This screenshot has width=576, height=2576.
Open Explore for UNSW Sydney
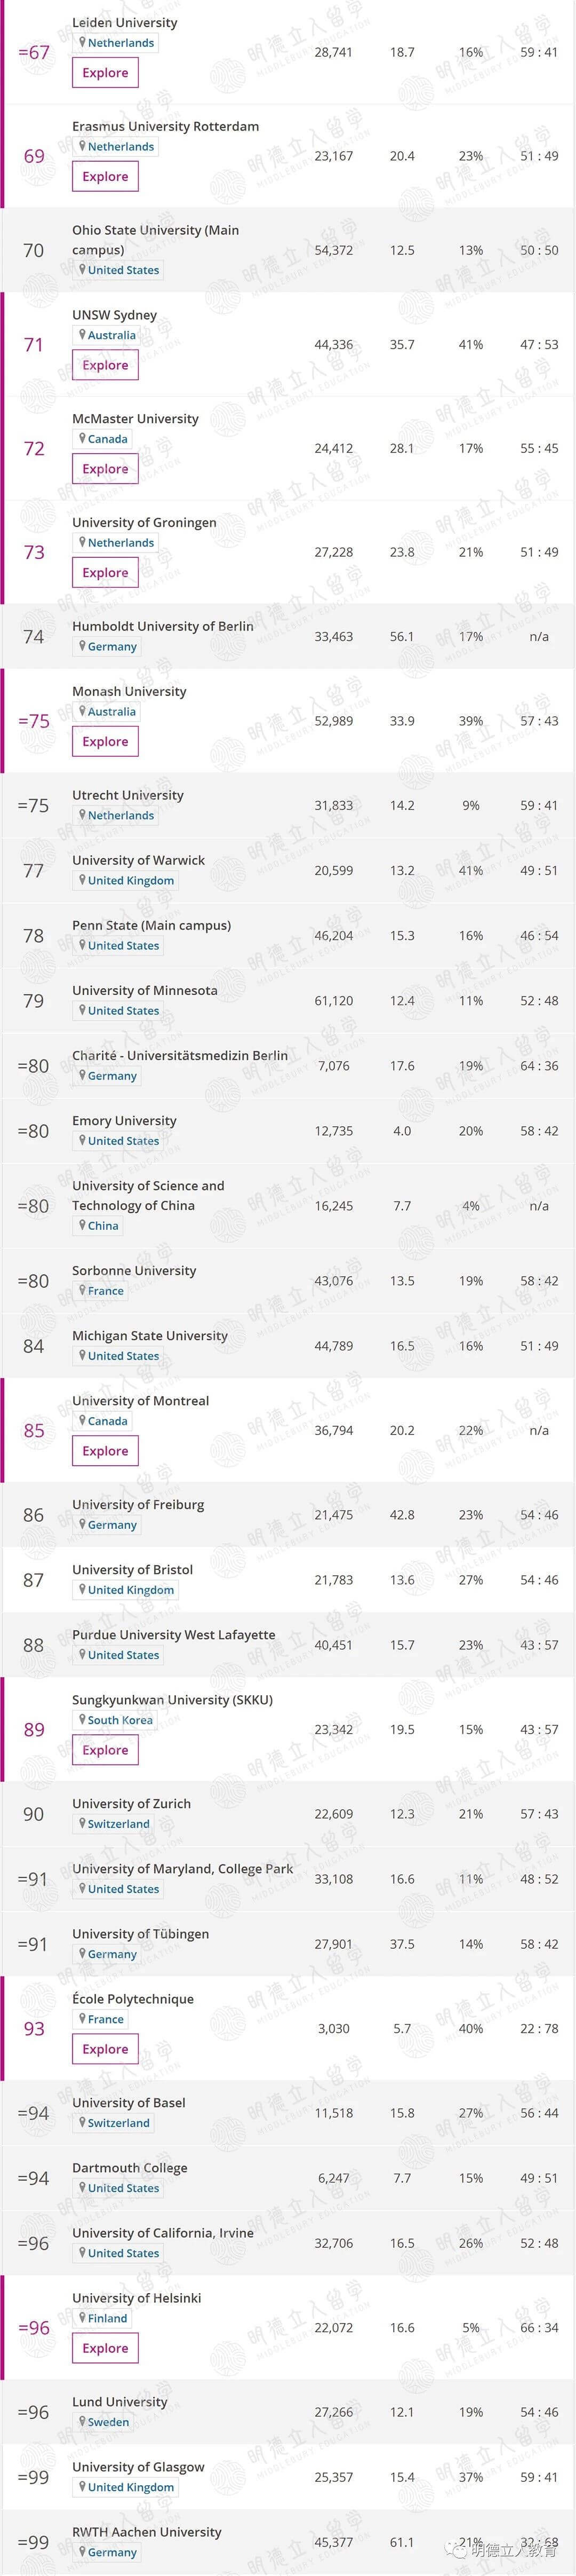105,366
